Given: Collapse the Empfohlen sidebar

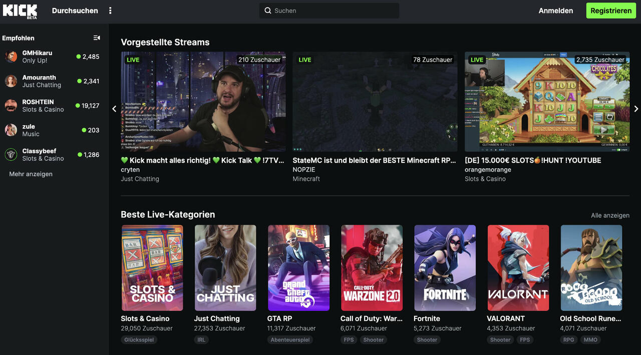Looking at the screenshot, I should (x=97, y=38).
